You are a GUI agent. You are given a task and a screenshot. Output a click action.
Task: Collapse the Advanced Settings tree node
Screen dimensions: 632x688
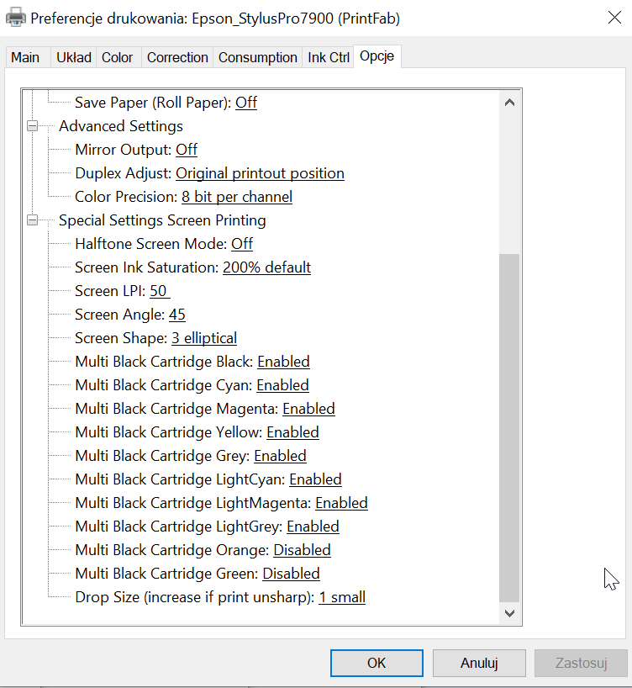pos(33,126)
